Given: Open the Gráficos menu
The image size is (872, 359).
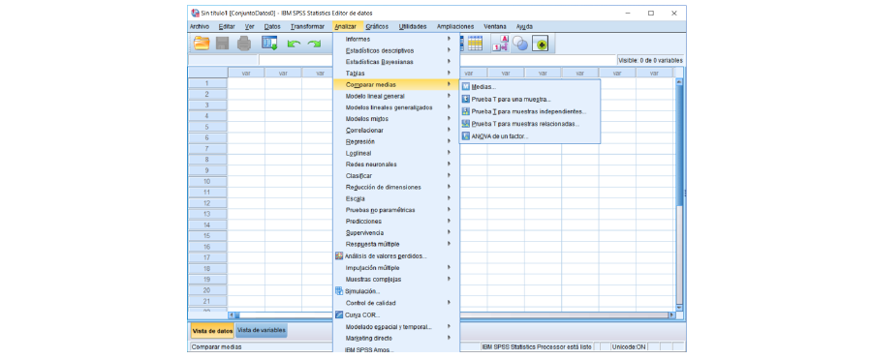Looking at the screenshot, I should (377, 26).
